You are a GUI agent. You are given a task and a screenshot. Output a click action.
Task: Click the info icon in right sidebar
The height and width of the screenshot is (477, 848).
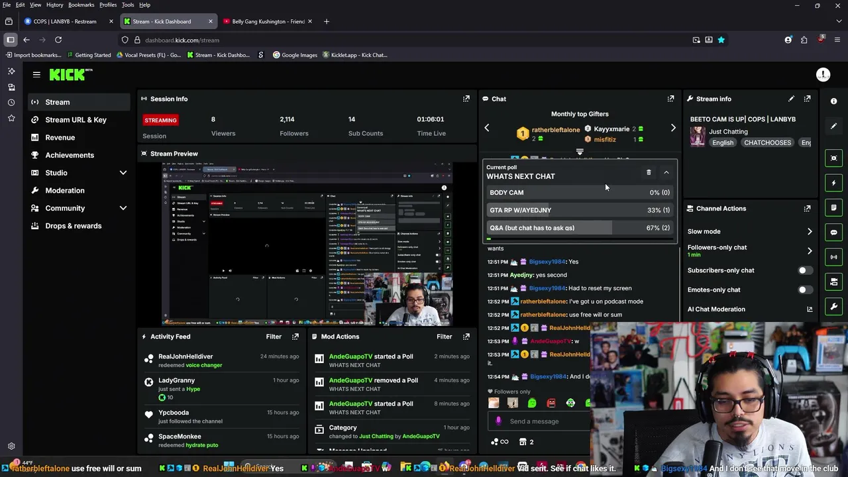[834, 101]
